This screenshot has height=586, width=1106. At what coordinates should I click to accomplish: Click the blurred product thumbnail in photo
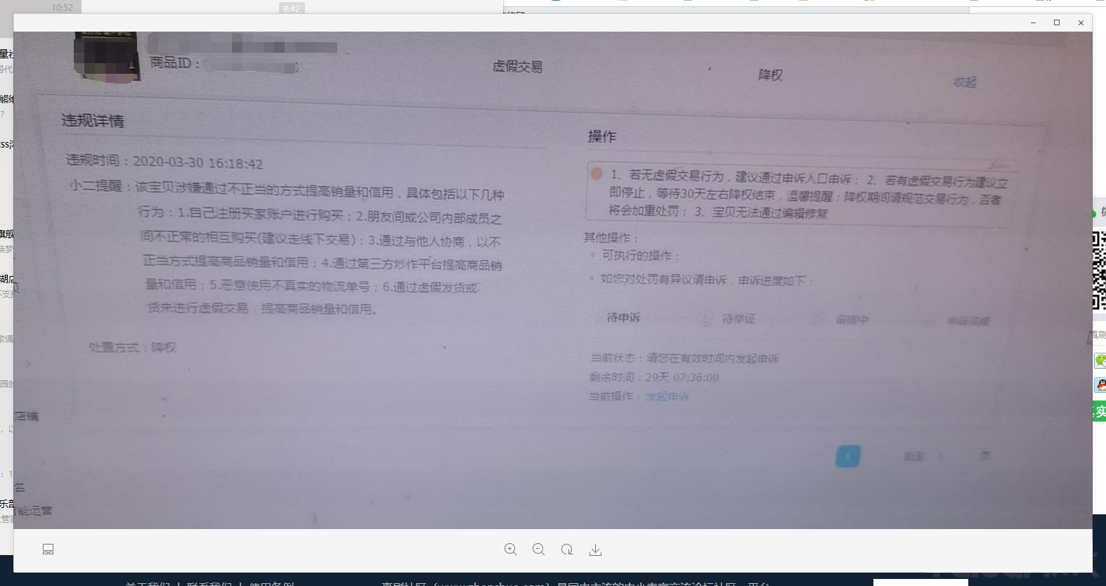106,56
